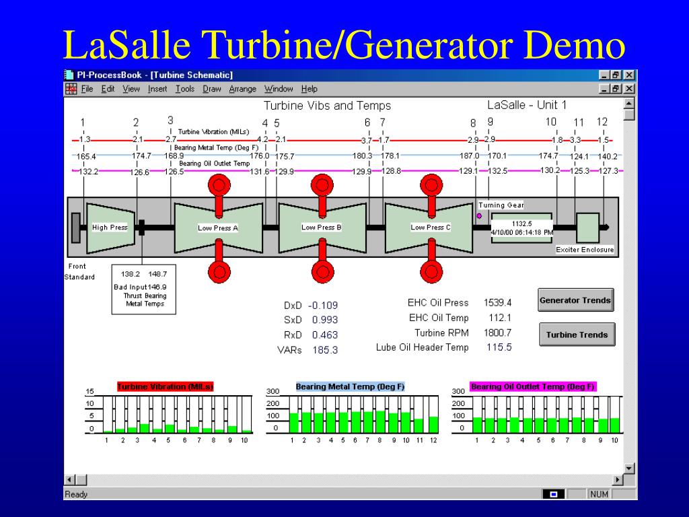Click the EHC Oil Press value 1539.4
Image resolution: width=689 pixels, height=517 pixels.
[x=497, y=303]
